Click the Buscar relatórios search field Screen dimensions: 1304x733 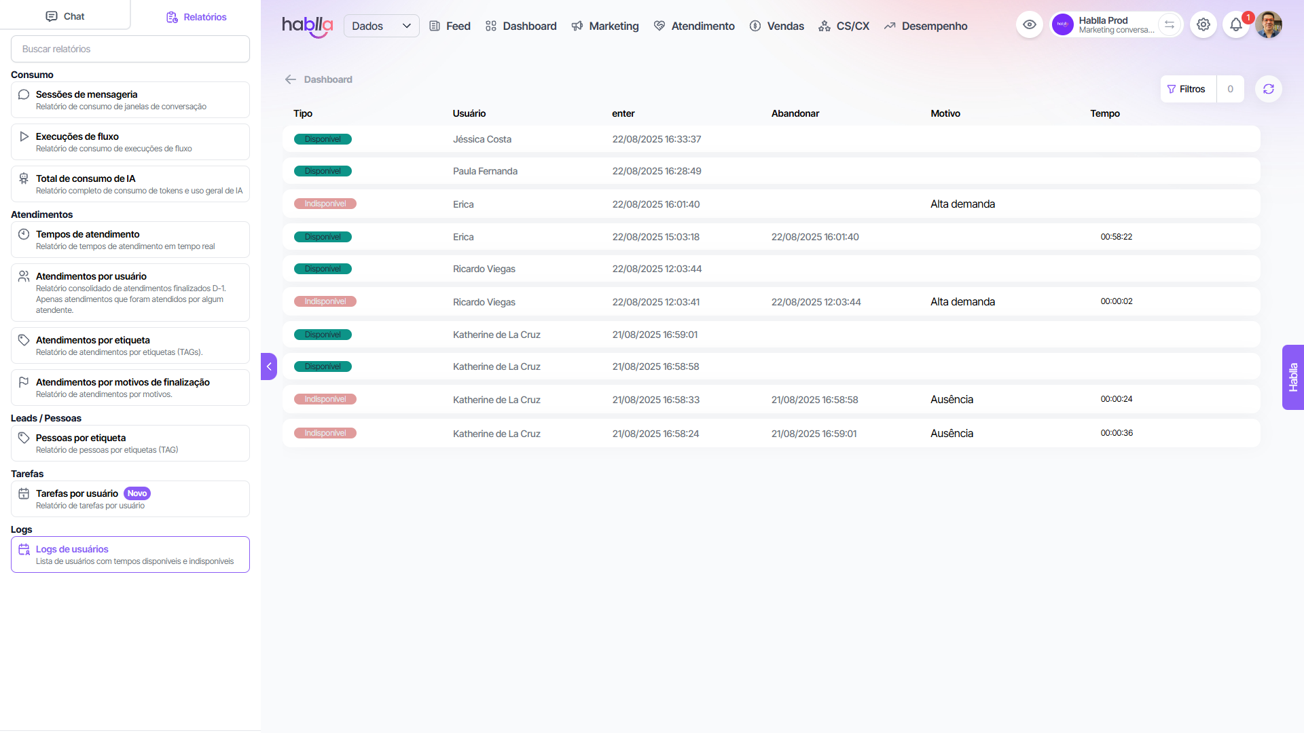coord(130,49)
